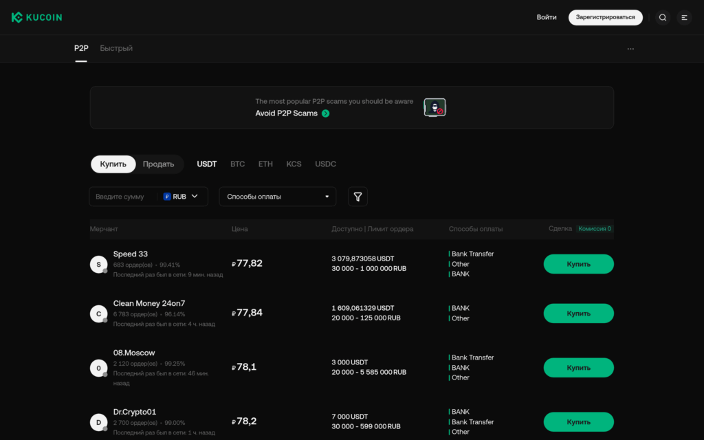Click limit 20 000 - 5 585 000 RUB
Image resolution: width=704 pixels, height=440 pixels.
[369, 373]
